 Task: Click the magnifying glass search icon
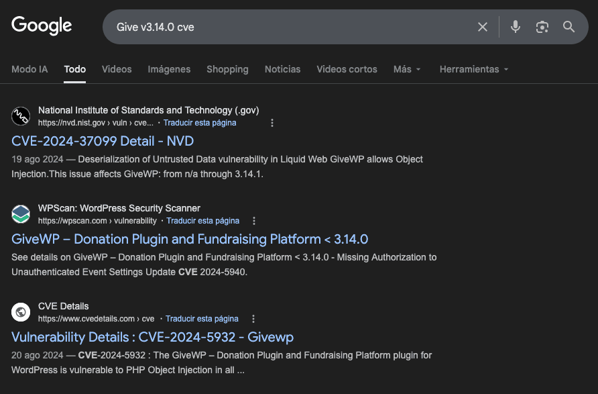(569, 27)
